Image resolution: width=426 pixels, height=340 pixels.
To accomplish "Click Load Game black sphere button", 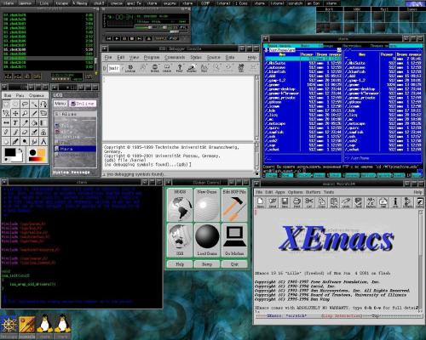I will pyautogui.click(x=207, y=240).
